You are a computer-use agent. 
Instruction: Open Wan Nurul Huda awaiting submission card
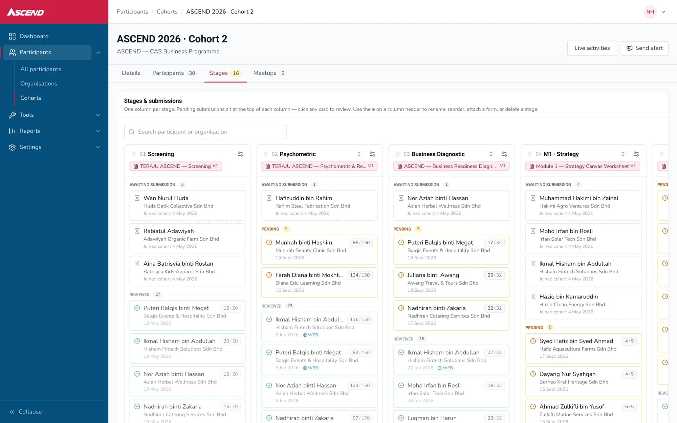click(187, 205)
